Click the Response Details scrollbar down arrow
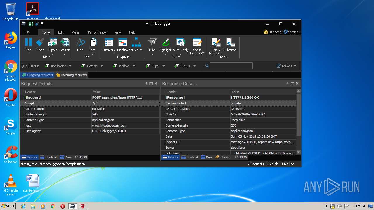Screen dimensions: 374x210 (x=298, y=152)
